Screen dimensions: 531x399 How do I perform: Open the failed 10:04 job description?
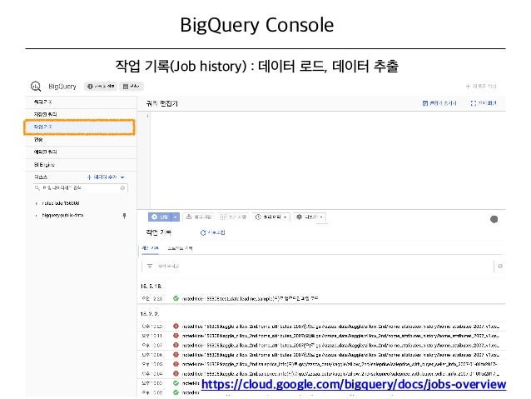[x=340, y=373]
